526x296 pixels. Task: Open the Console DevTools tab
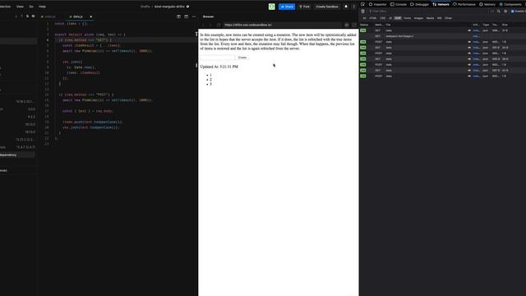399,4
